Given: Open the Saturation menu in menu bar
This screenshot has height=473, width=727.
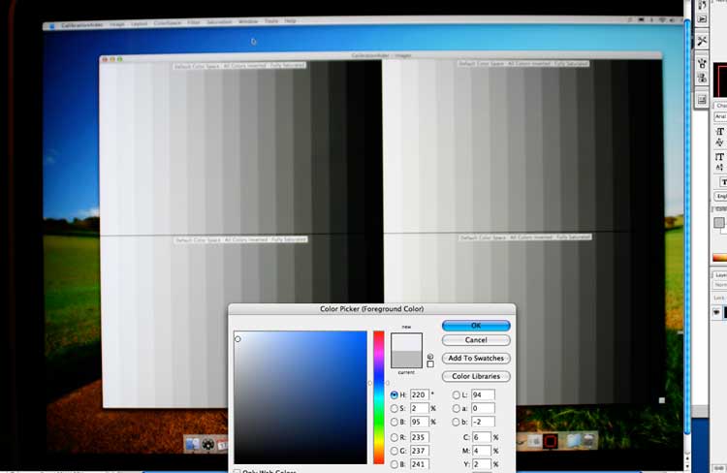Looking at the screenshot, I should click(219, 22).
